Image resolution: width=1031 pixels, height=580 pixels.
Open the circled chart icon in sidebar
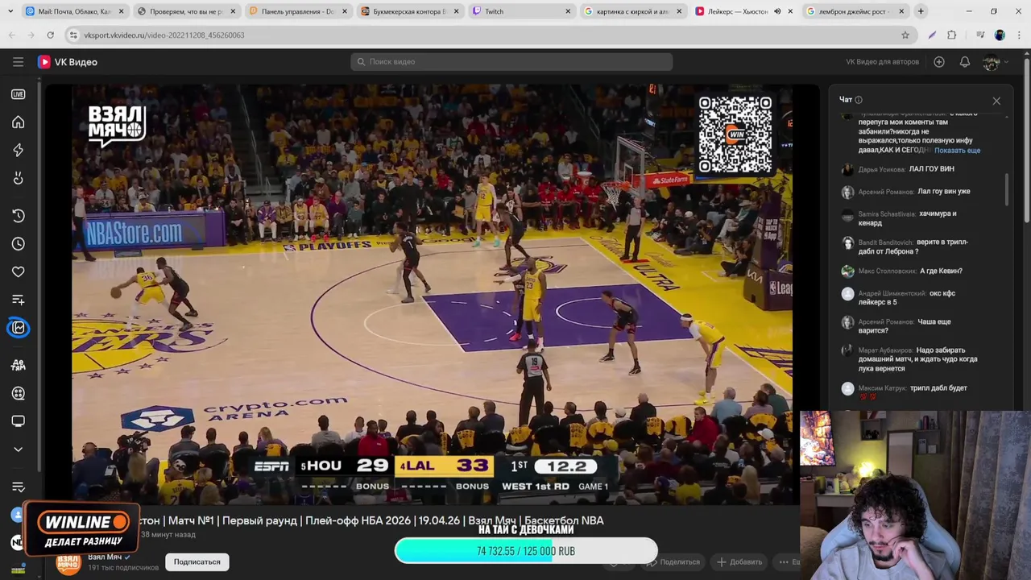coord(19,328)
